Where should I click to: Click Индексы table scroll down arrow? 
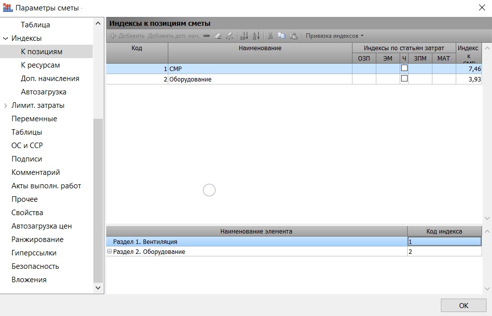[x=487, y=218]
